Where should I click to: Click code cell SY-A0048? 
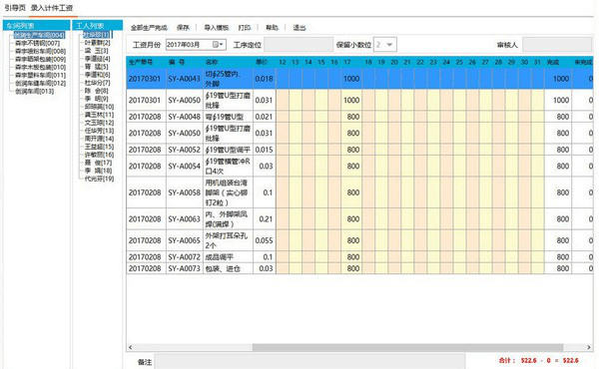[x=185, y=117]
